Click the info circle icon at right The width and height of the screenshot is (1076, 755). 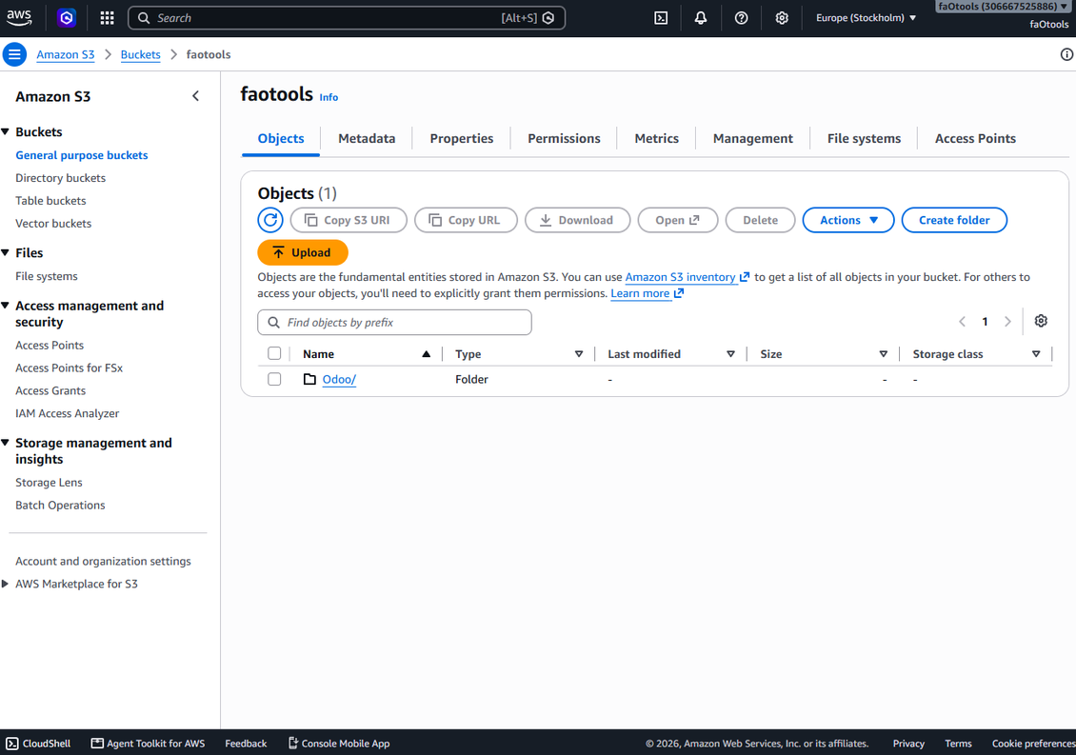click(1066, 54)
